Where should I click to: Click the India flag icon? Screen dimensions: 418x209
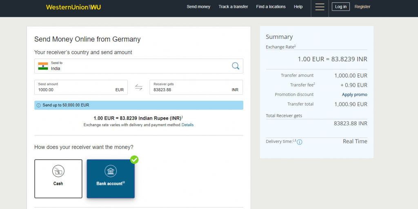[x=43, y=66]
